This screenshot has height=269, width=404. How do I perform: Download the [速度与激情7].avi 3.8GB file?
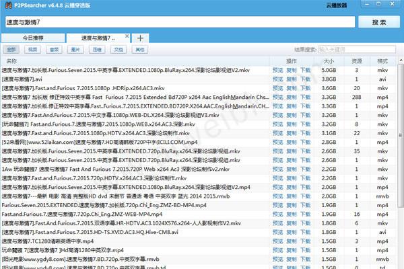(306, 79)
